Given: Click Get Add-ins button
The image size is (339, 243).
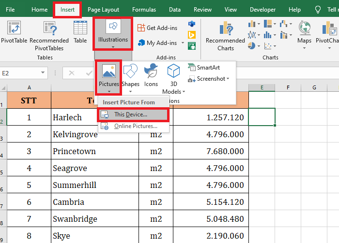Looking at the screenshot, I should 157,28.
